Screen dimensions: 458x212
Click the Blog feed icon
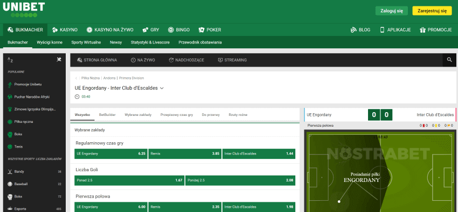click(x=353, y=30)
